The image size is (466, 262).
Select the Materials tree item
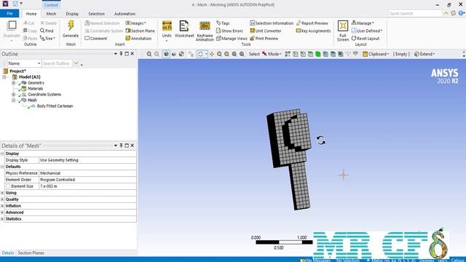pos(36,89)
